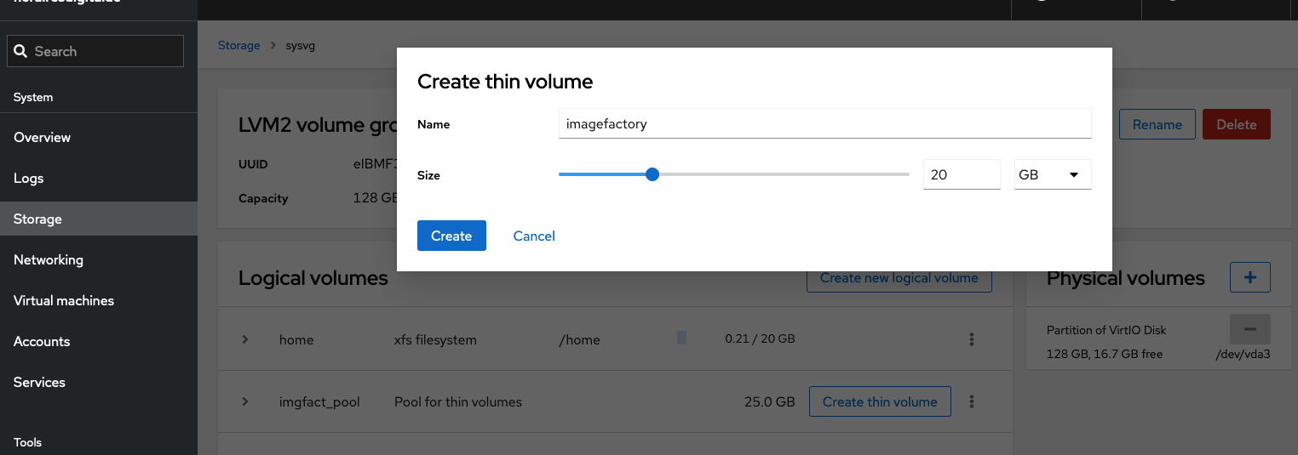1298x455 pixels.
Task: Click the sidebar Search box
Action: pos(95,51)
